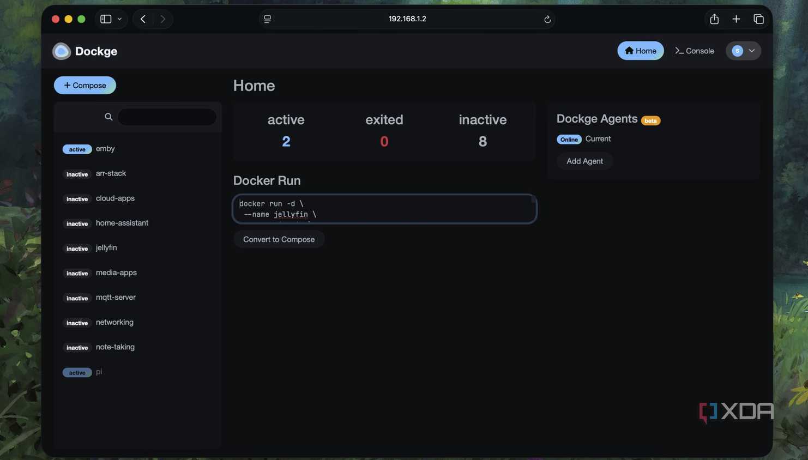Open a new tab with the plus icon
808x460 pixels.
tap(736, 19)
